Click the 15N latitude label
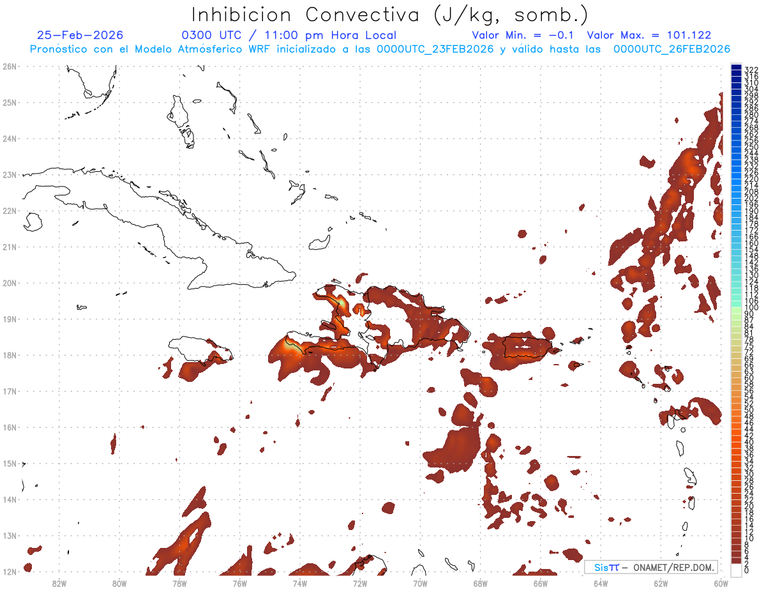Image resolution: width=766 pixels, height=592 pixels. pyautogui.click(x=10, y=463)
